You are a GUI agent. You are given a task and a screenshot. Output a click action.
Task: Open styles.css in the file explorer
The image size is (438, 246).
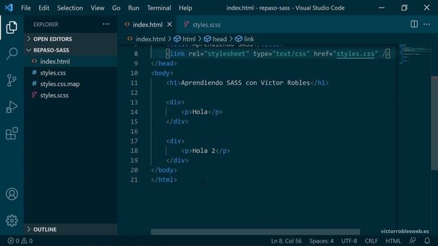click(70, 73)
